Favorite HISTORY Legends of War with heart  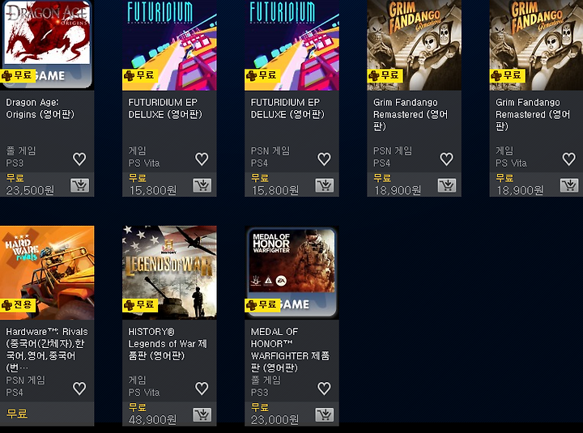coord(202,388)
